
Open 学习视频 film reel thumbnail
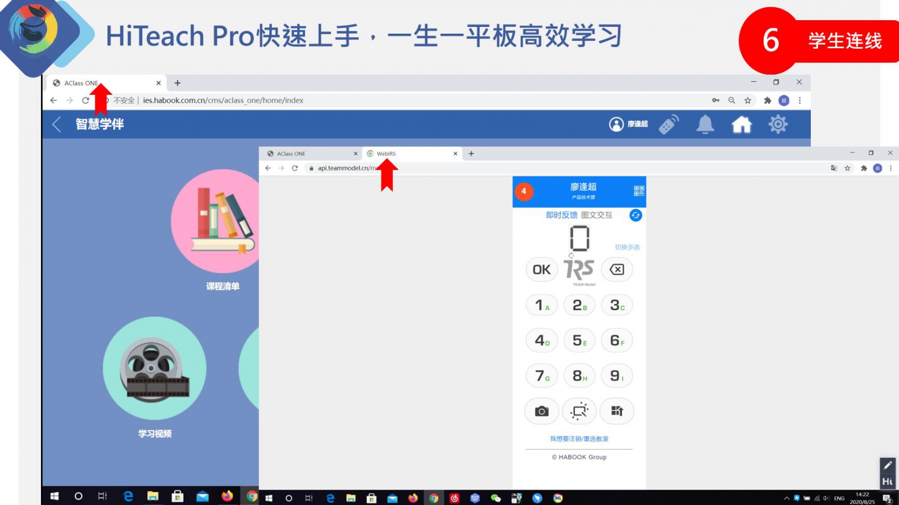pos(155,369)
